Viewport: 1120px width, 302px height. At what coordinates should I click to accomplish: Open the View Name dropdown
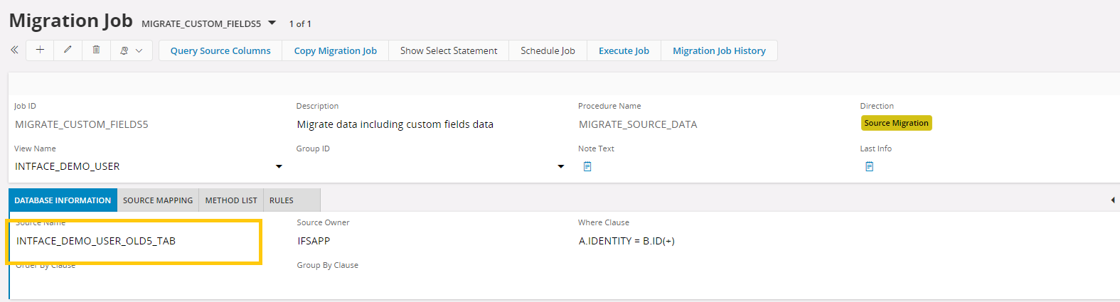pos(279,166)
